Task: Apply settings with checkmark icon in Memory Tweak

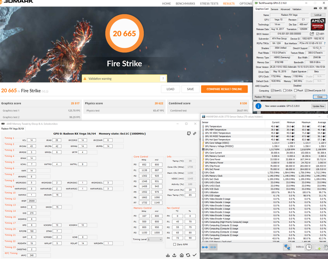Action: pyautogui.click(x=194, y=255)
